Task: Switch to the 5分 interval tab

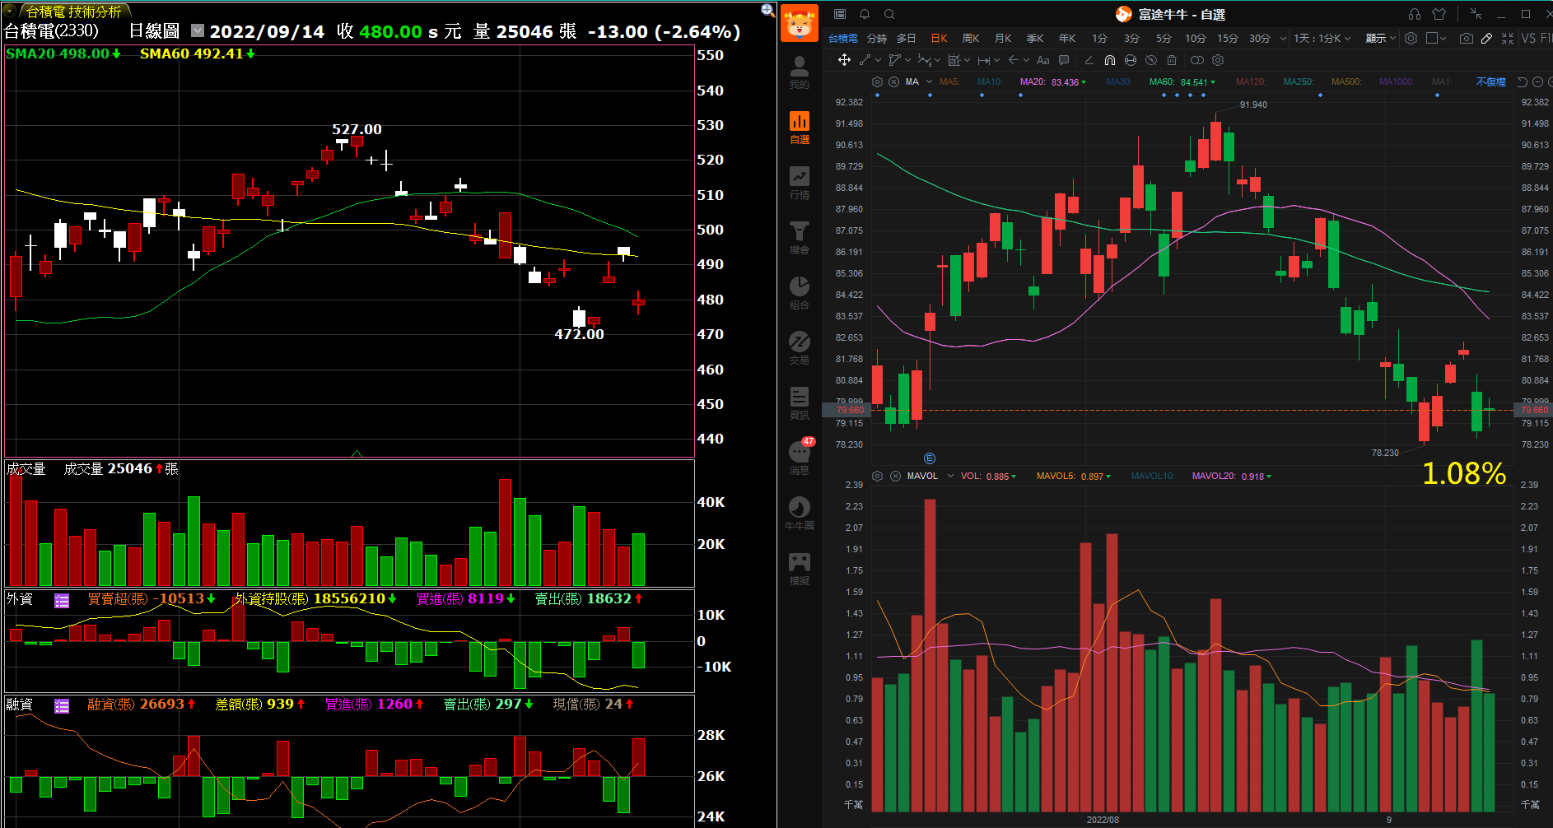Action: coord(1163,39)
